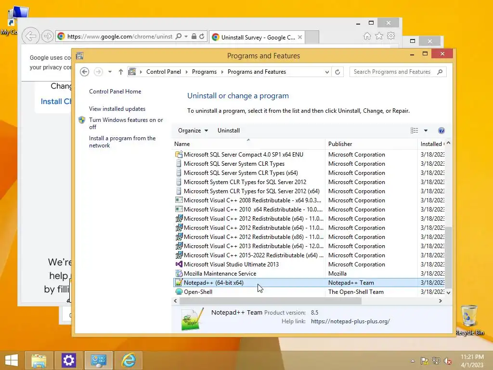Viewport: 493px width, 370px height.
Task: Sort list by Publisher column header
Action: (371, 144)
